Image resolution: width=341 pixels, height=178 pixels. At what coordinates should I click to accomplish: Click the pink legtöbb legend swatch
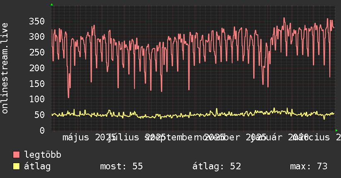coord(16,154)
